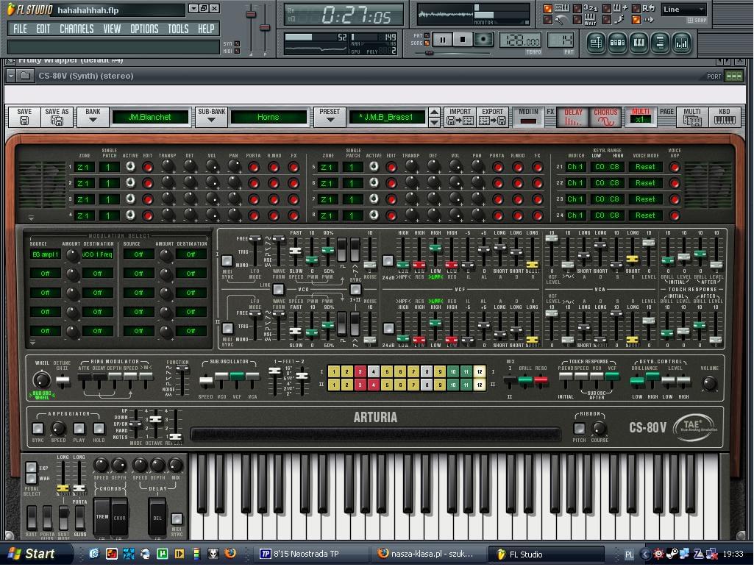Toggle the wait-for-input icon
The image size is (754, 567).
pos(590,20)
